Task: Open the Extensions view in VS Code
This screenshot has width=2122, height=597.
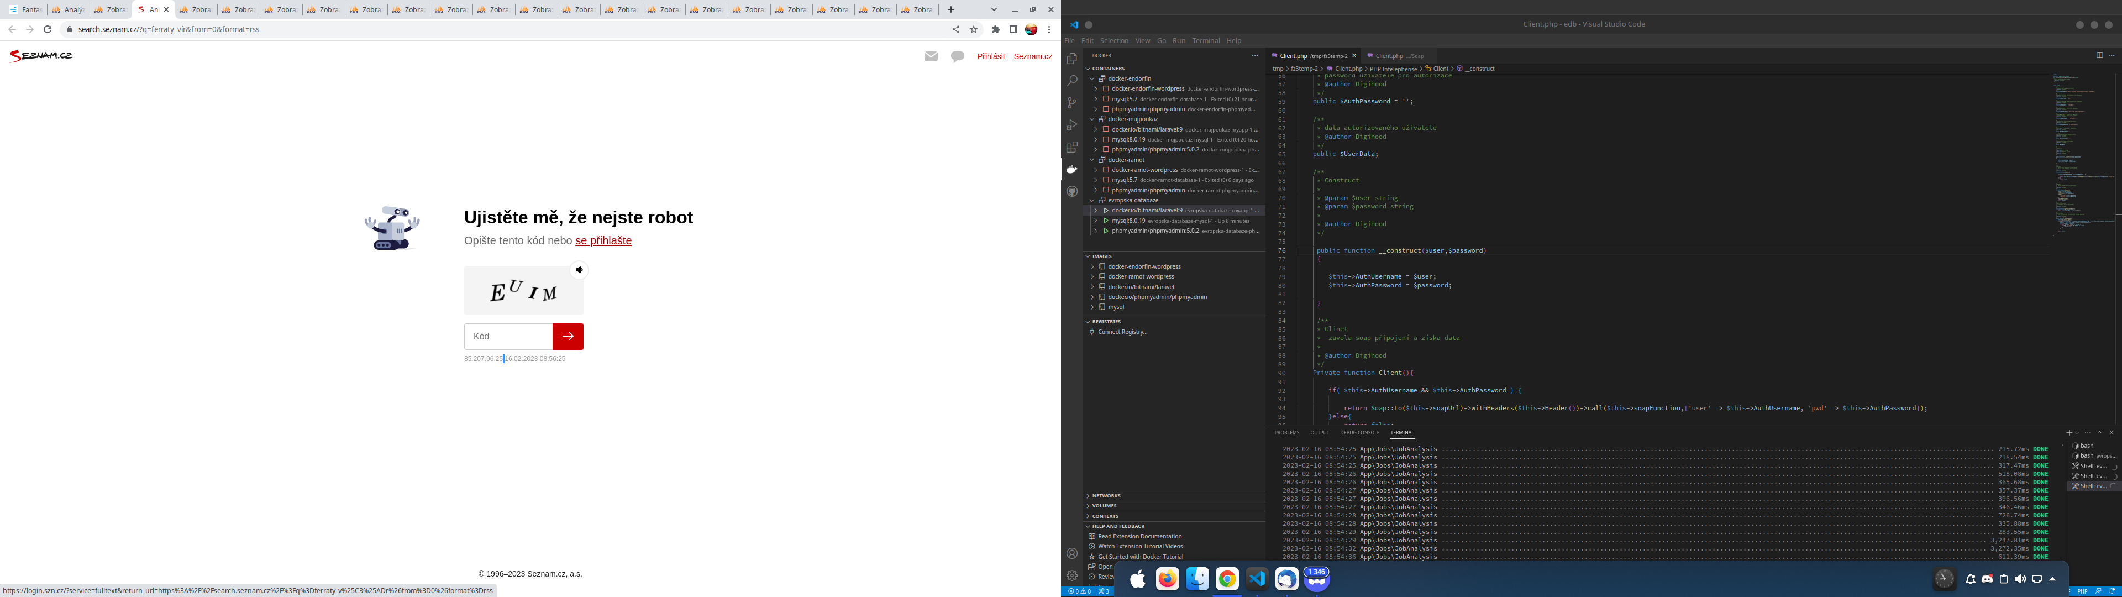Action: click(1071, 148)
